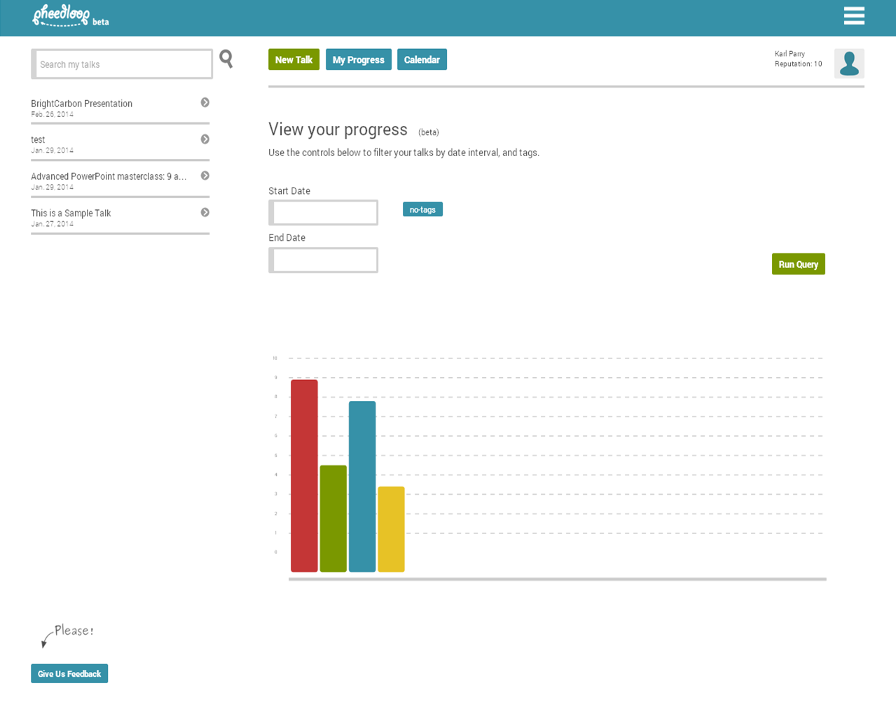
Task: Open arrow icon for BrightCarbon Presentation
Action: click(205, 103)
